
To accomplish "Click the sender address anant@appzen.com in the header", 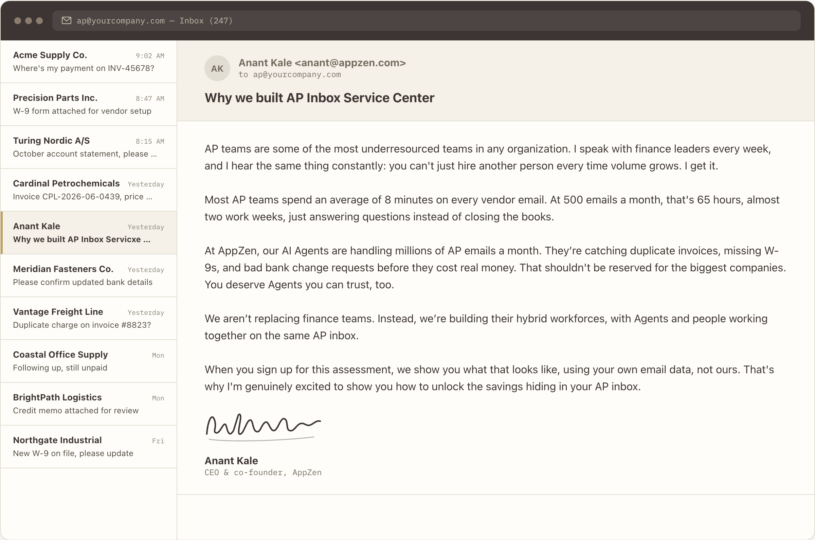I will coord(350,63).
